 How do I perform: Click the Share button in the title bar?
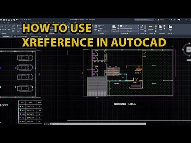click(x=28, y=19)
